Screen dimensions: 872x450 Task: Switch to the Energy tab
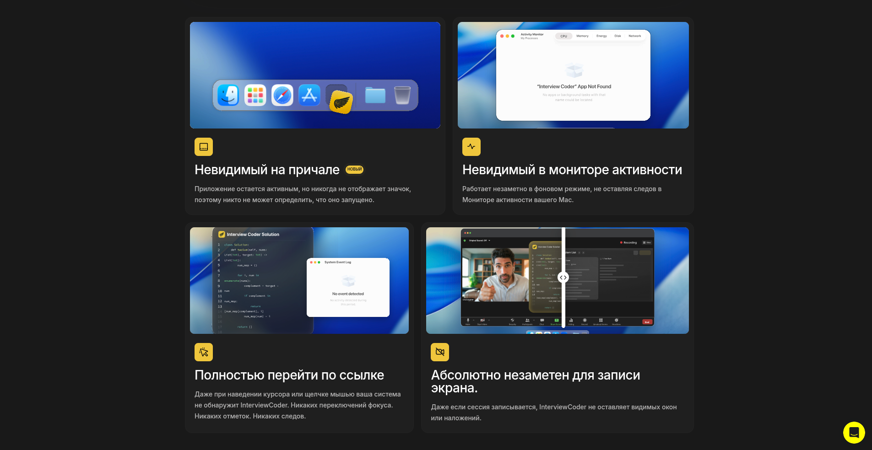pyautogui.click(x=601, y=36)
